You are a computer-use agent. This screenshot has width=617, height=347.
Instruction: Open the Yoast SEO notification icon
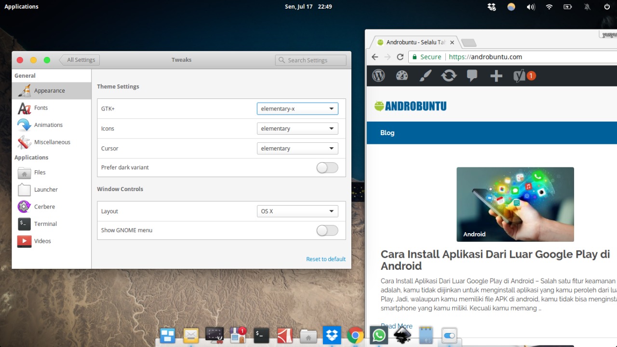(x=522, y=76)
